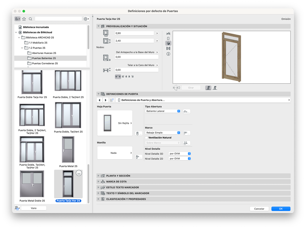Click the library search magnifier icon
The width and height of the screenshot is (306, 229).
point(30,19)
